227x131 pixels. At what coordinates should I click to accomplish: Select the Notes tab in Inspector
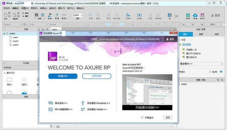click(201, 34)
